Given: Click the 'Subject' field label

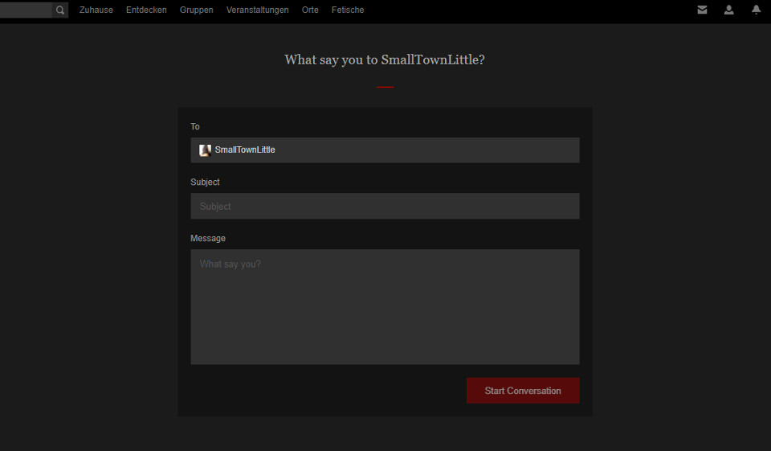Looking at the screenshot, I should pos(205,182).
